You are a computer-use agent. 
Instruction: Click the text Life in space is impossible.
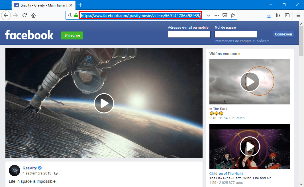pyautogui.click(x=32, y=181)
